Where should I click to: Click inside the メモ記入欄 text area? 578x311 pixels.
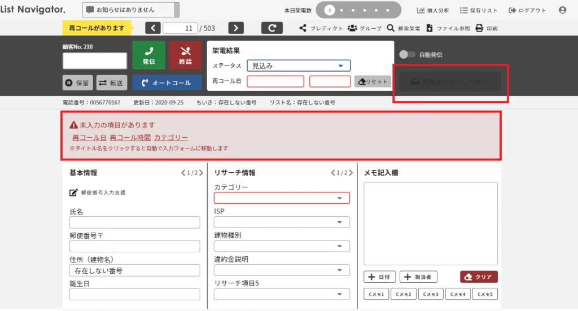click(x=431, y=224)
